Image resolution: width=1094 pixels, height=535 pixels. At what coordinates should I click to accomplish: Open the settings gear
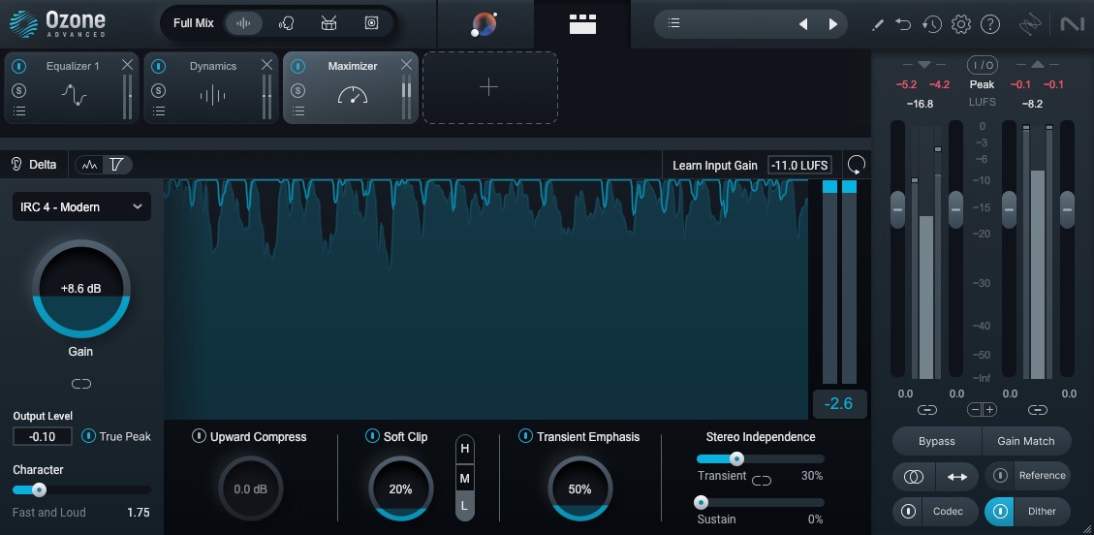click(x=960, y=24)
